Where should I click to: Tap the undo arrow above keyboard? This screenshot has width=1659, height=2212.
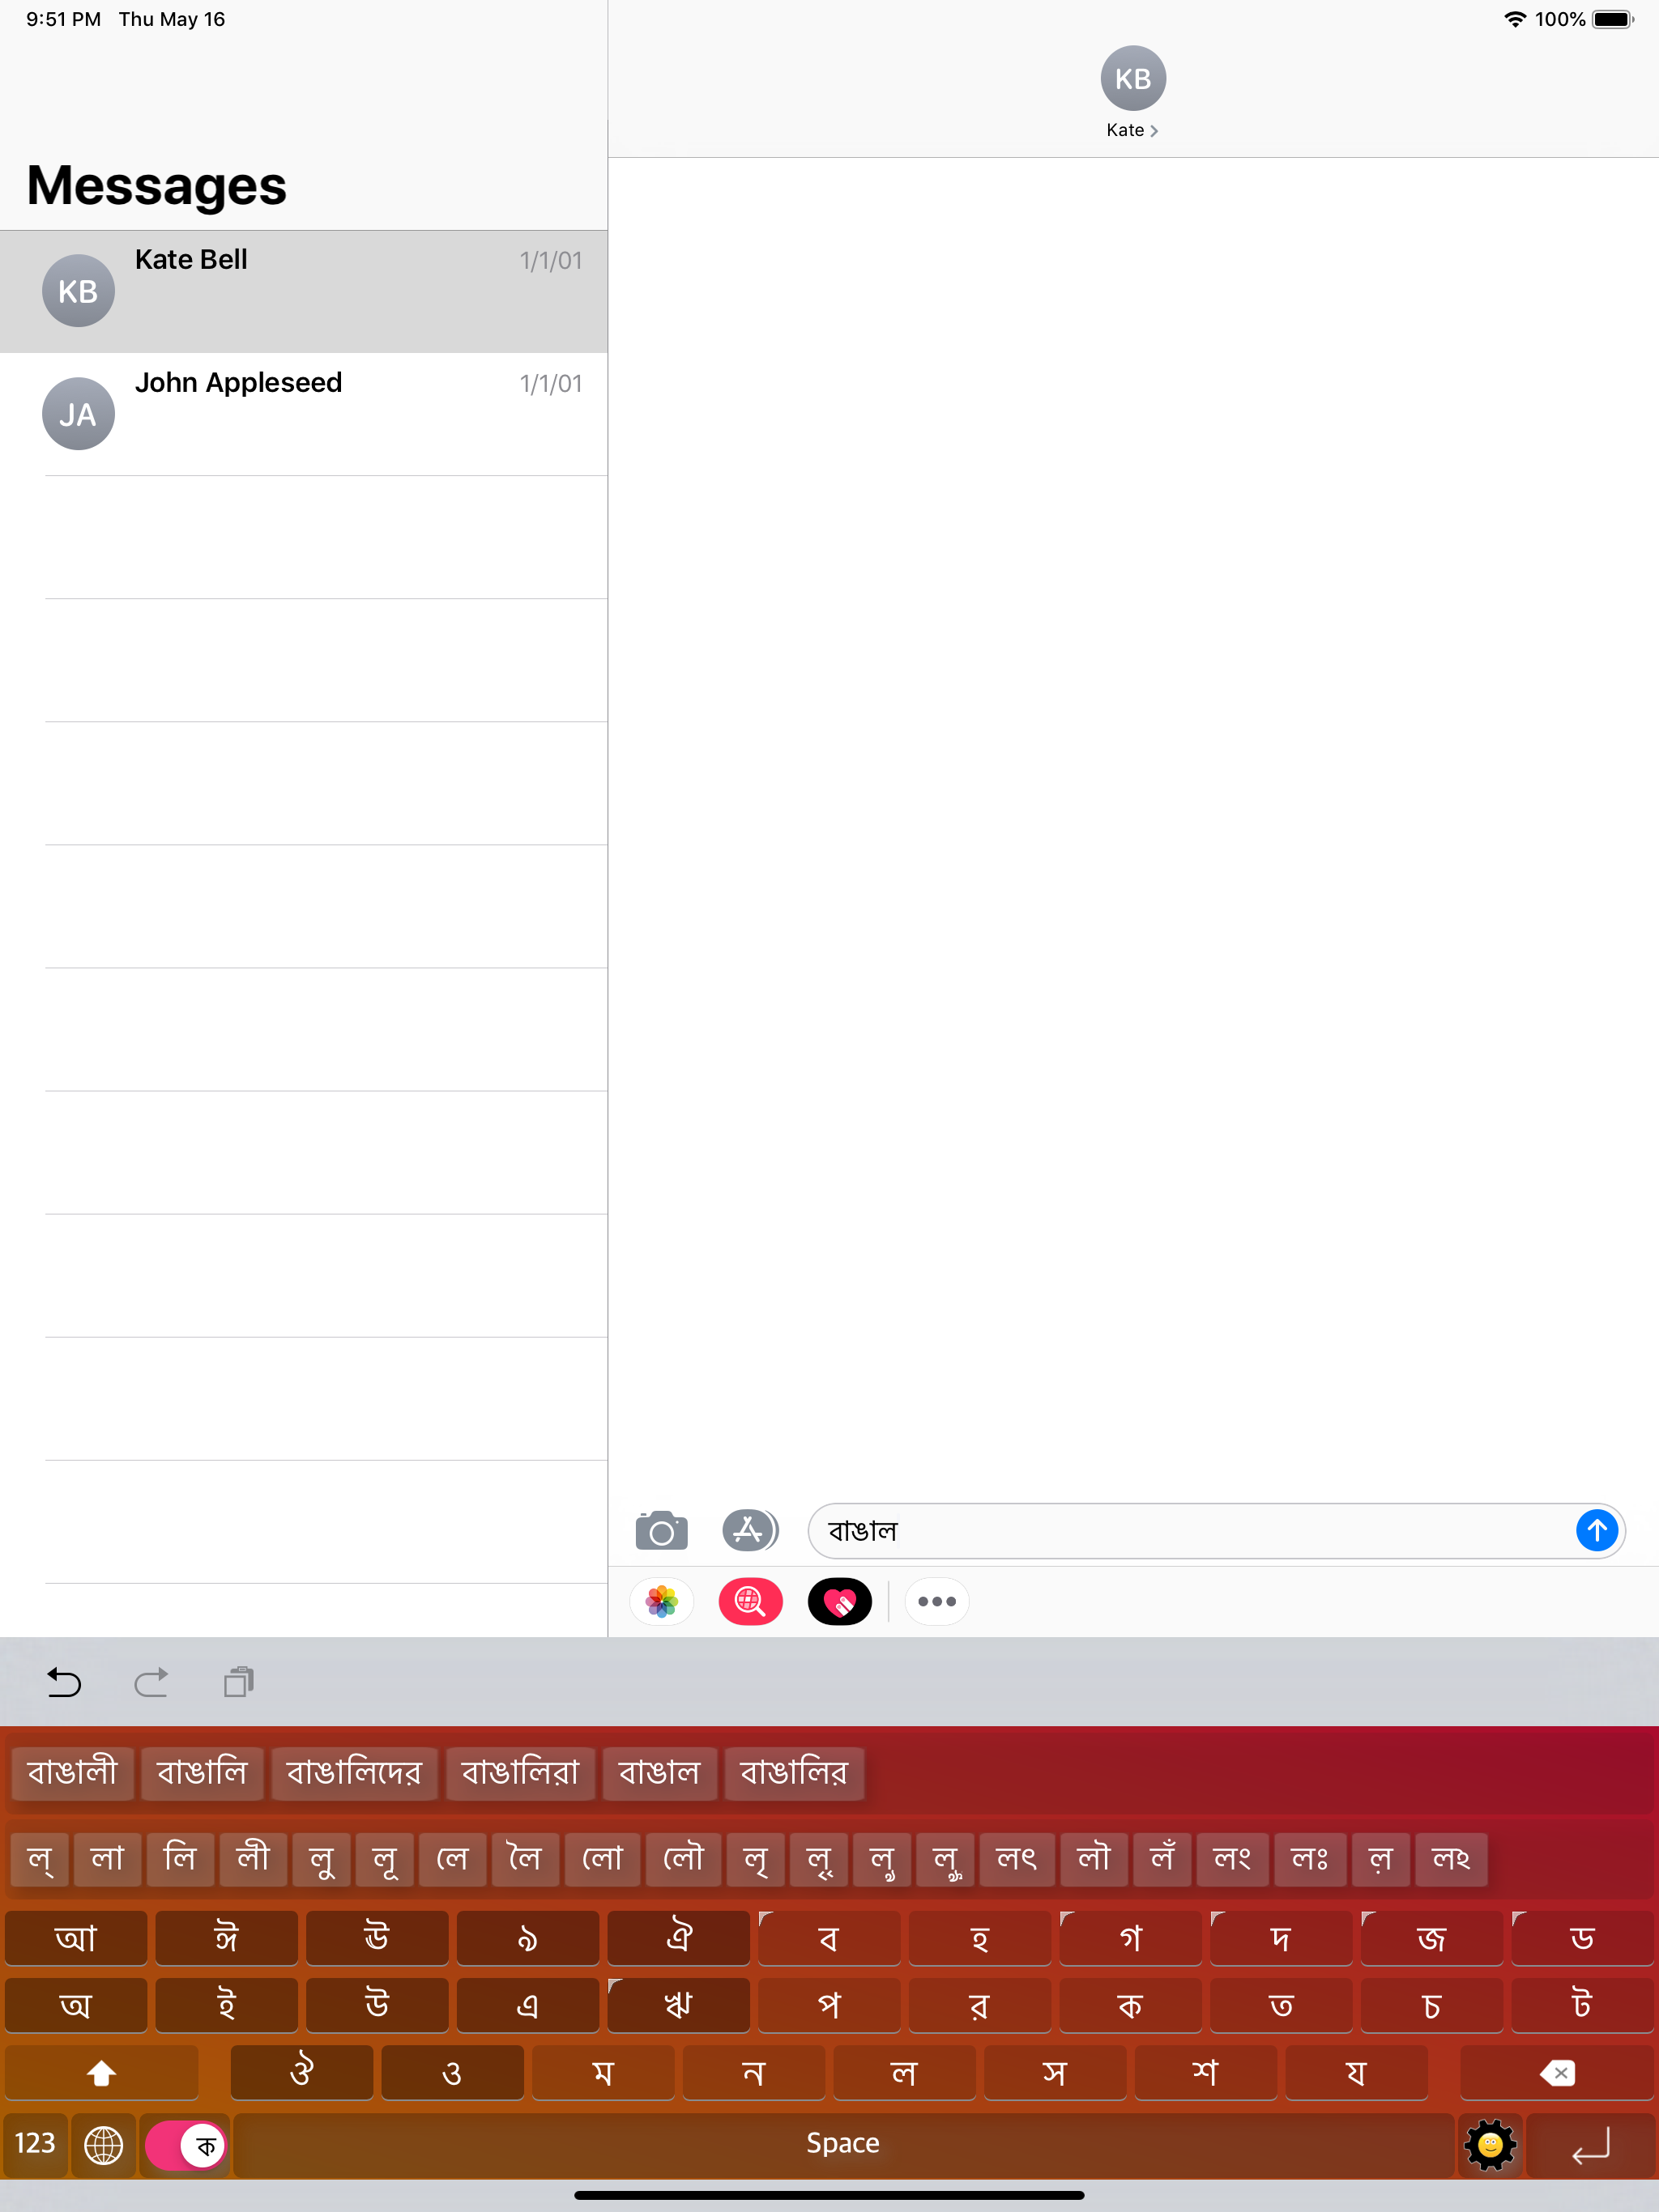64,1683
